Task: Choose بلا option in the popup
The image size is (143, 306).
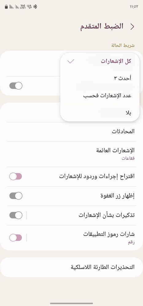Action: click(x=100, y=113)
